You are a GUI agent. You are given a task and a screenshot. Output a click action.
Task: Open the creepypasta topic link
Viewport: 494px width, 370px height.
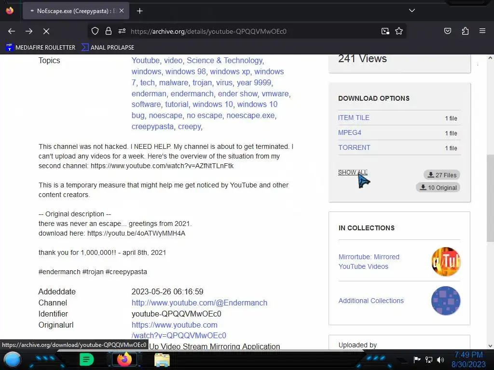152,127
